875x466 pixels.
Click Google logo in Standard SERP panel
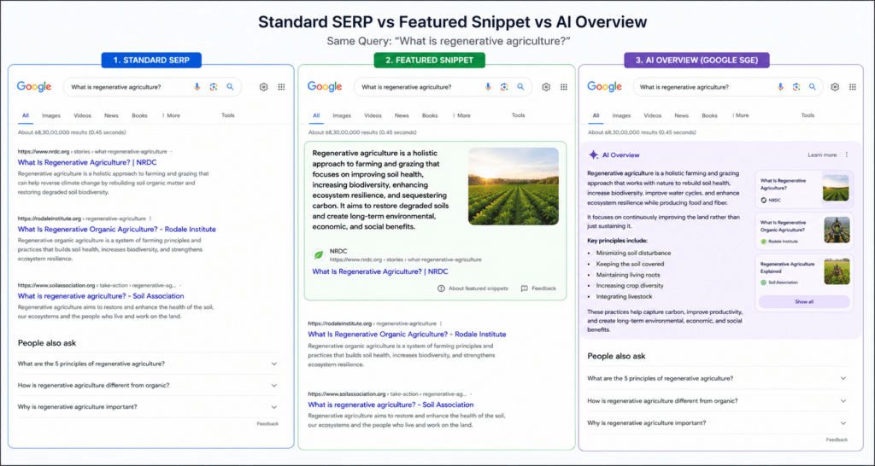point(34,86)
